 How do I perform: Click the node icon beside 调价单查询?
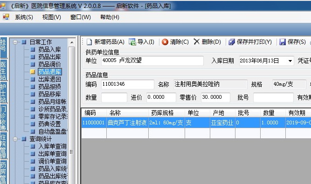coord(33,161)
